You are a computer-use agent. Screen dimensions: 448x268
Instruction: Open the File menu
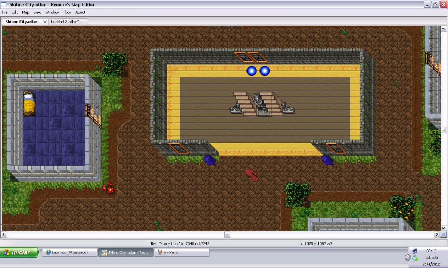[x=5, y=12]
